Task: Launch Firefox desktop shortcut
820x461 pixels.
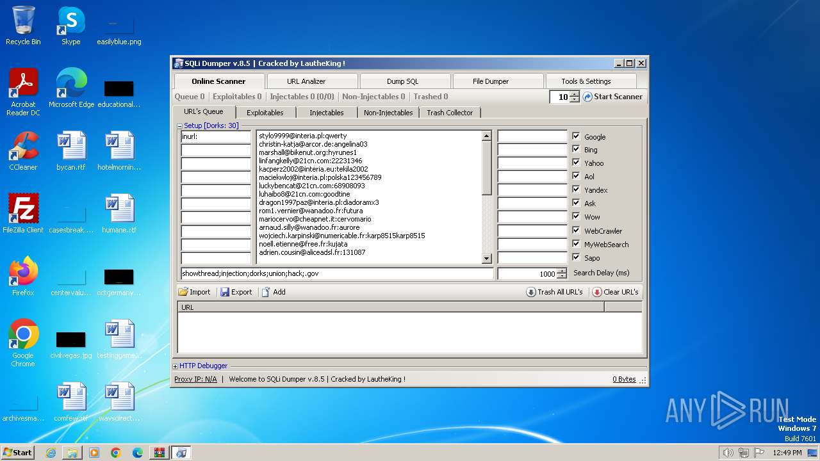Action: [23, 277]
